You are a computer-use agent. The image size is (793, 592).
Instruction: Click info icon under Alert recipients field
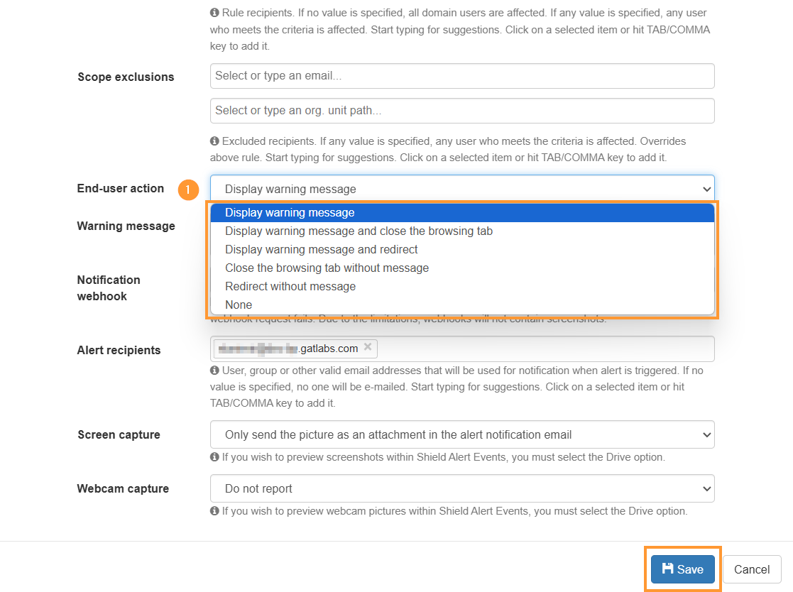click(x=214, y=371)
